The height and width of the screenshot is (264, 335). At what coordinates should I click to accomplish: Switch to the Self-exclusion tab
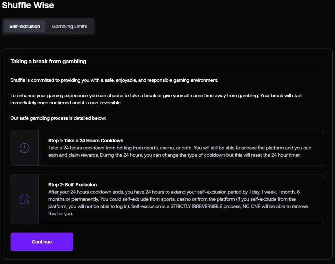pyautogui.click(x=25, y=26)
